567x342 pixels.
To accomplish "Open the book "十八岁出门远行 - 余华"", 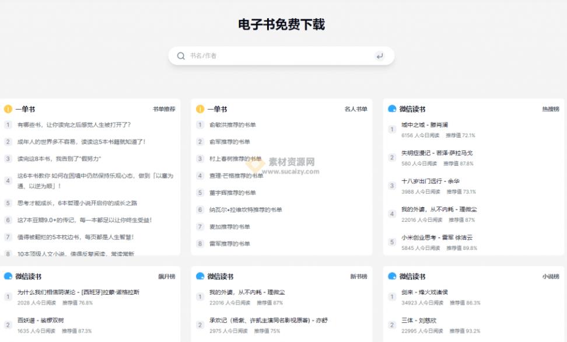I will pyautogui.click(x=430, y=182).
